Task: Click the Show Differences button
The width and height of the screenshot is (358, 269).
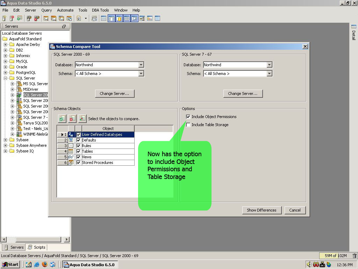Action: 262,210
